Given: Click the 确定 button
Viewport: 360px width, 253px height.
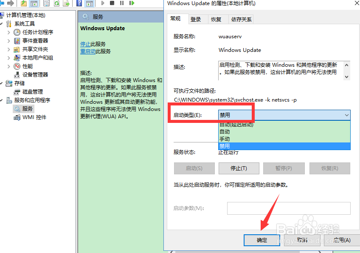Looking at the screenshot, I should pyautogui.click(x=262, y=240).
